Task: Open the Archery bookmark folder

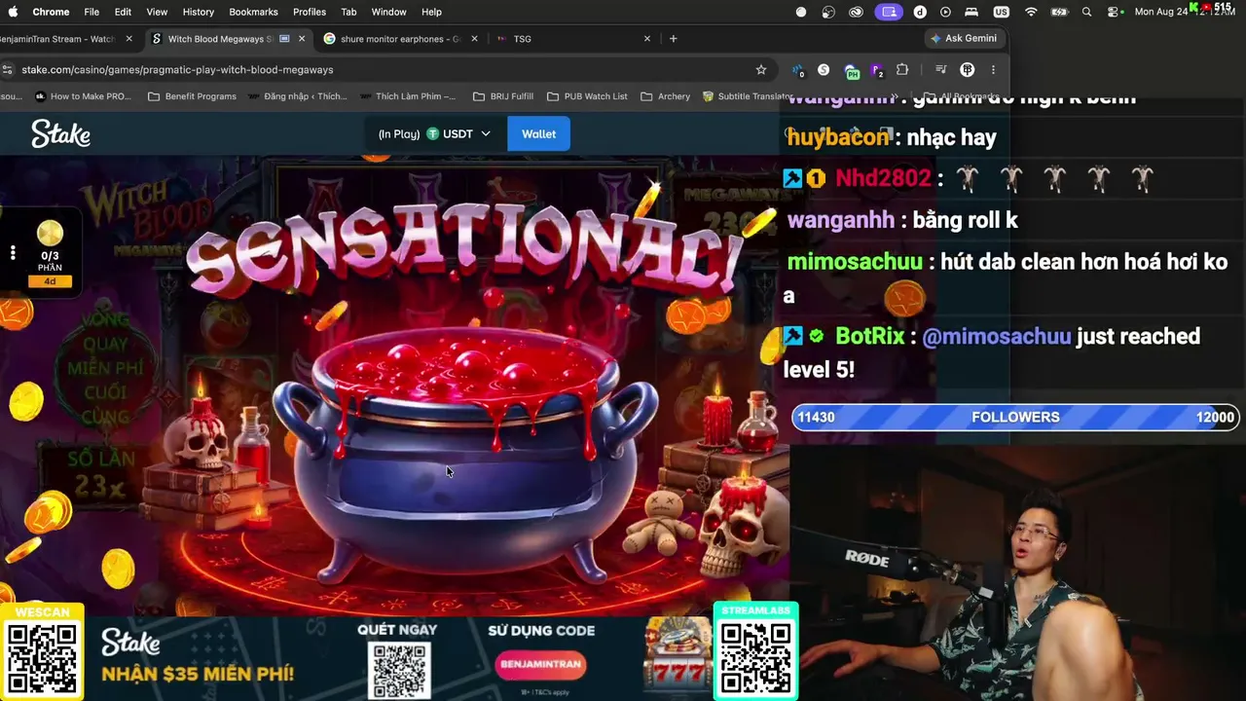Action: coord(666,96)
